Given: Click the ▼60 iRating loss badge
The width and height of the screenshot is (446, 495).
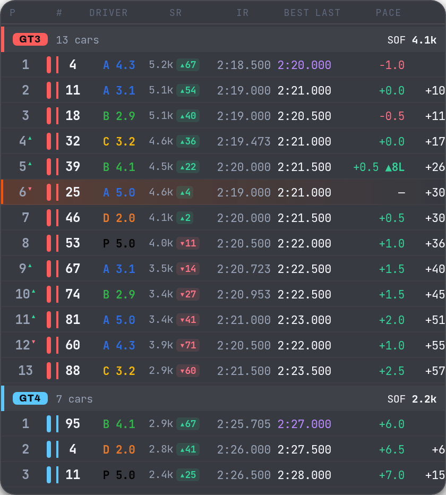Looking at the screenshot, I should (x=188, y=371).
